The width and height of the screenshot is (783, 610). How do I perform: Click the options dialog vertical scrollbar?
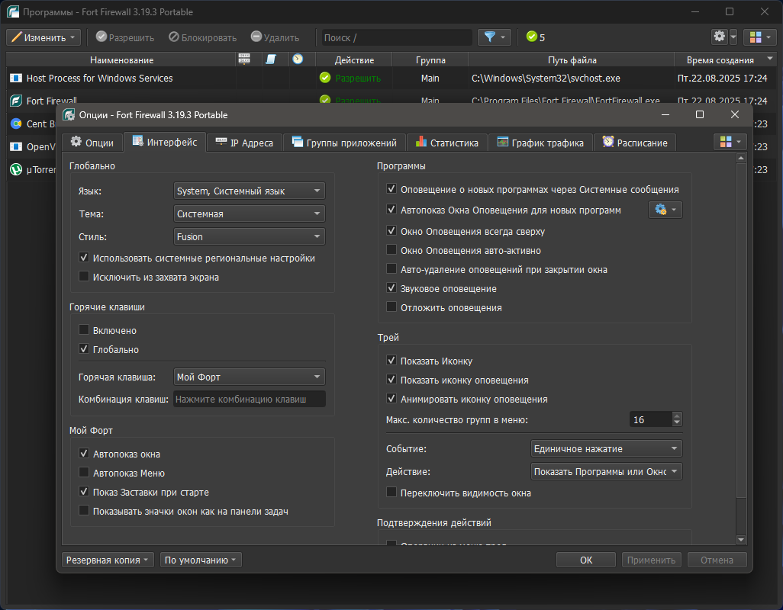click(x=741, y=349)
